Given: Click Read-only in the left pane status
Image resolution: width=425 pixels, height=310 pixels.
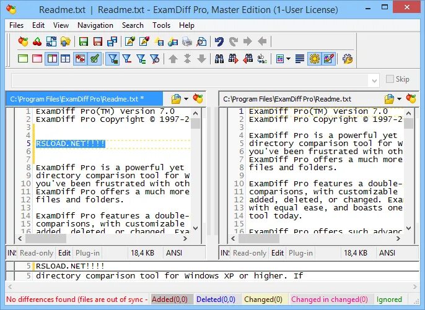Looking at the screenshot, I should coord(37,253).
